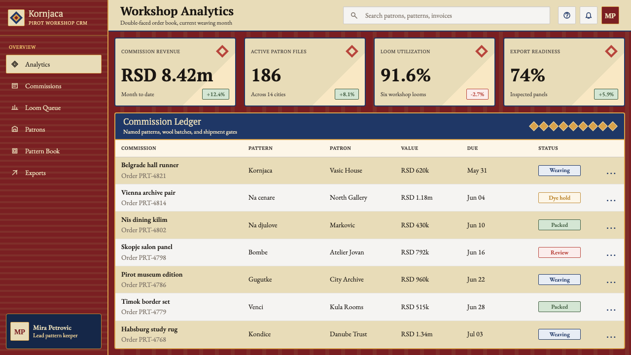
Task: Open notifications bell icon
Action: point(589,15)
